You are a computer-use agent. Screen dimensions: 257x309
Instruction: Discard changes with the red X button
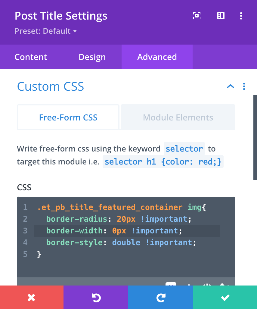click(32, 298)
